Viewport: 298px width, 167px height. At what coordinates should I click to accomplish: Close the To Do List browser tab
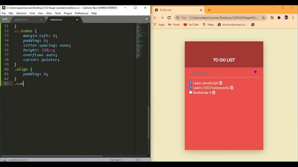(x=201, y=10)
